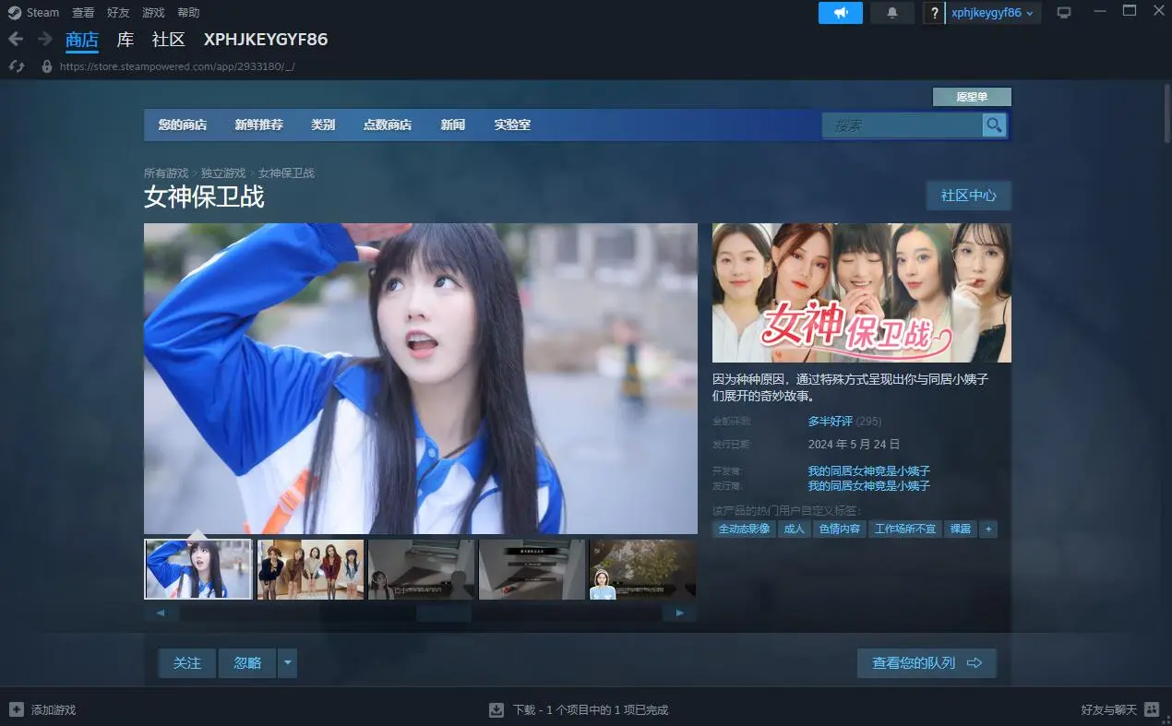Click the Big Picture mode monitor icon
The height and width of the screenshot is (726, 1172).
(1064, 13)
